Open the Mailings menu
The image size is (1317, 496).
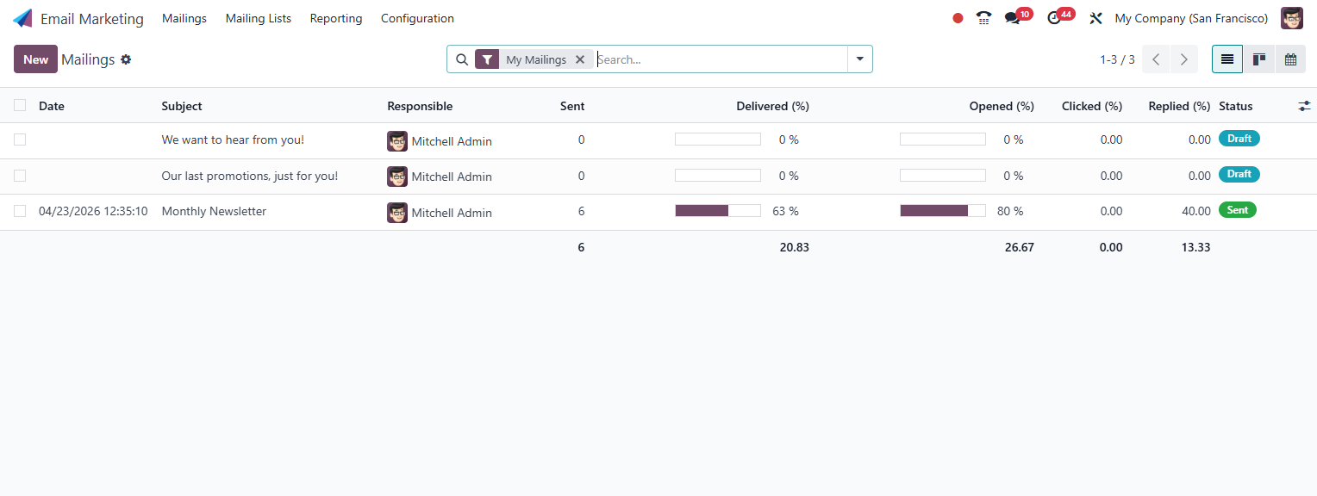pos(184,18)
